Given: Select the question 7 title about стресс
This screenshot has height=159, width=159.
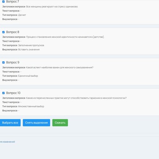Looking at the screenshot, I should coord(52,7).
